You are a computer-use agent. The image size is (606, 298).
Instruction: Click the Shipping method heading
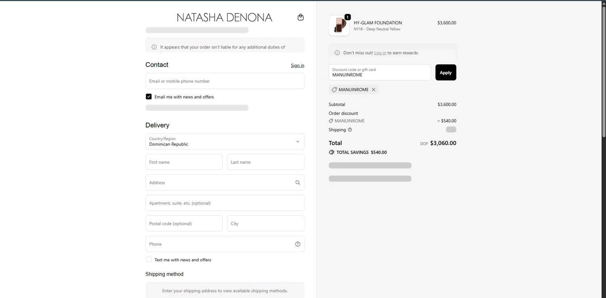click(x=164, y=274)
